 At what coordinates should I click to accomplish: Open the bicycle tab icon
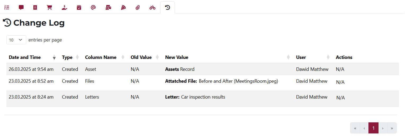point(152,7)
